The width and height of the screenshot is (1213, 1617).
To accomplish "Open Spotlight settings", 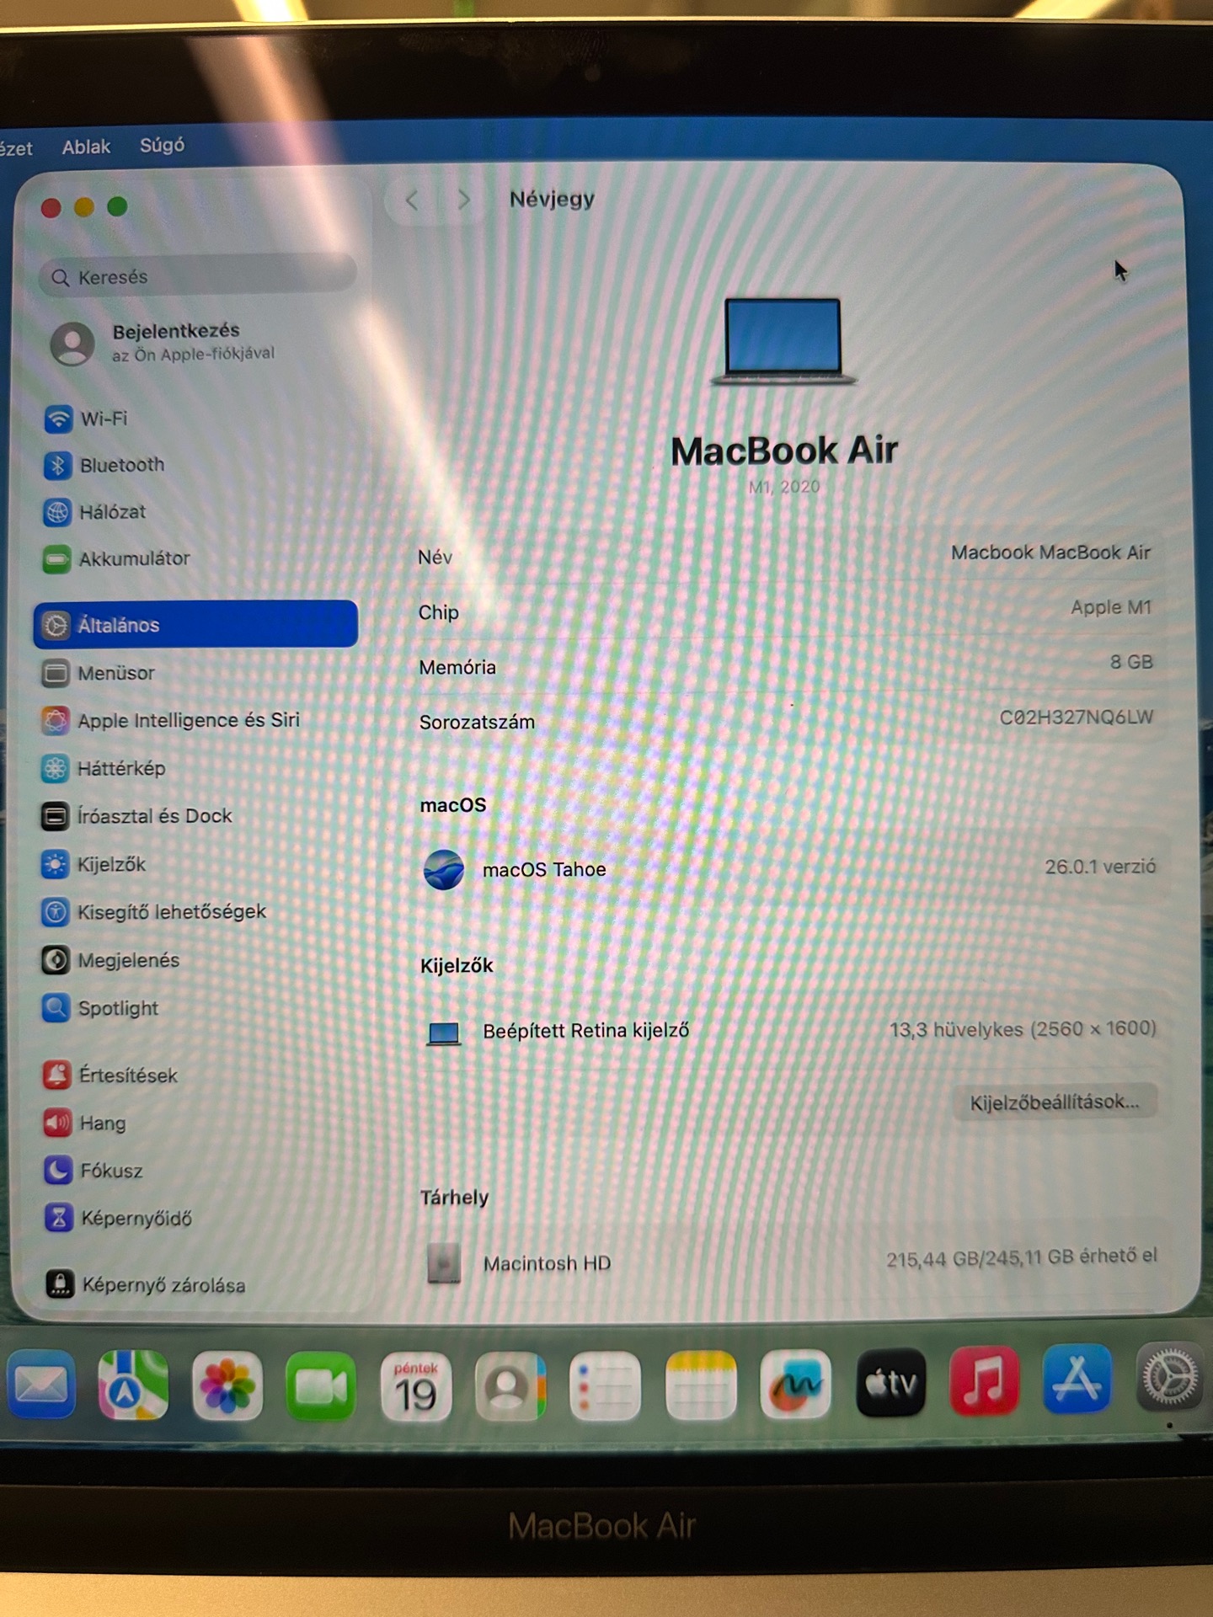I will tap(117, 1008).
